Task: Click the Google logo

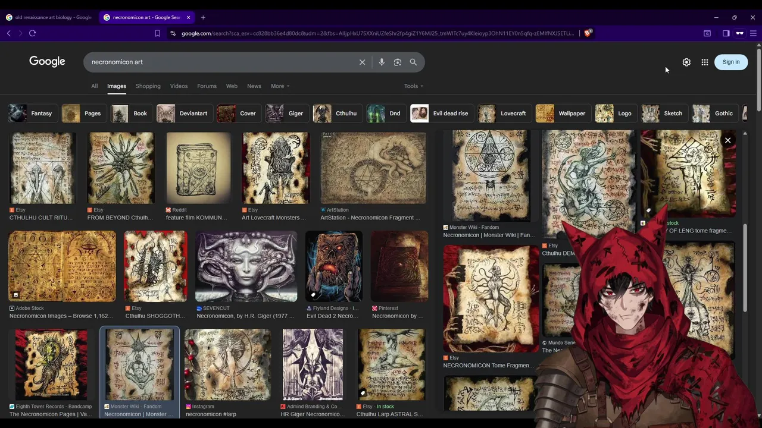Action: 47,61
